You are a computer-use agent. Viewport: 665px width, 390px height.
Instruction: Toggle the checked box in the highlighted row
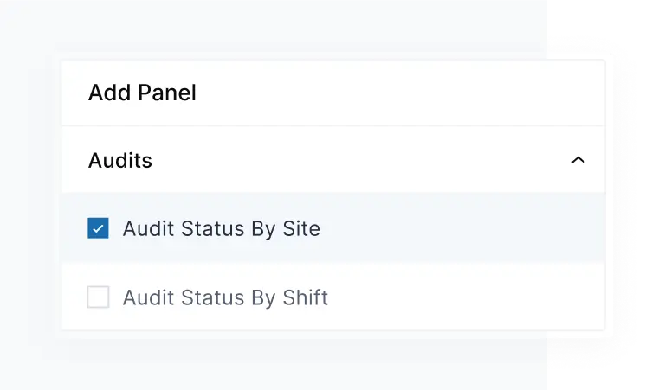click(x=99, y=229)
